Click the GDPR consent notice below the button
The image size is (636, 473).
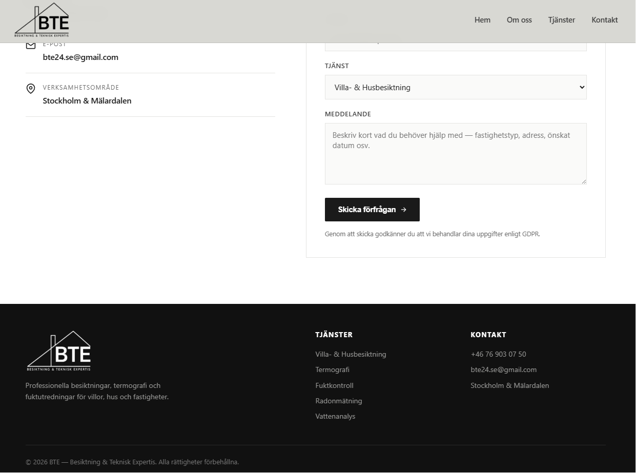(x=433, y=234)
